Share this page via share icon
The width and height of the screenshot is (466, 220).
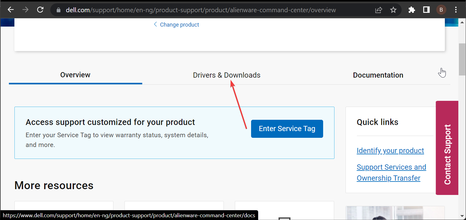click(379, 10)
